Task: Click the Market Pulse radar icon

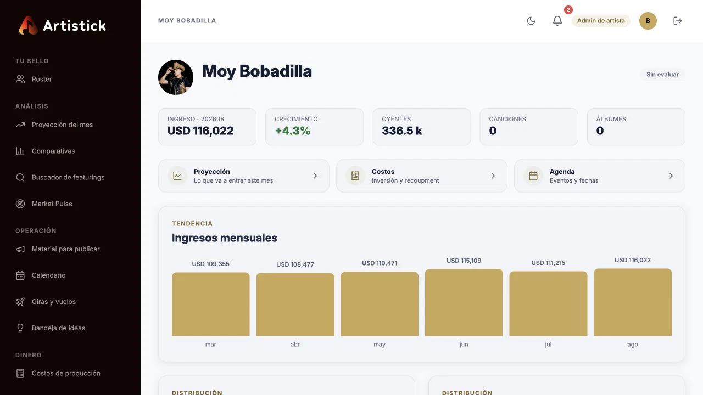Action: tap(20, 204)
